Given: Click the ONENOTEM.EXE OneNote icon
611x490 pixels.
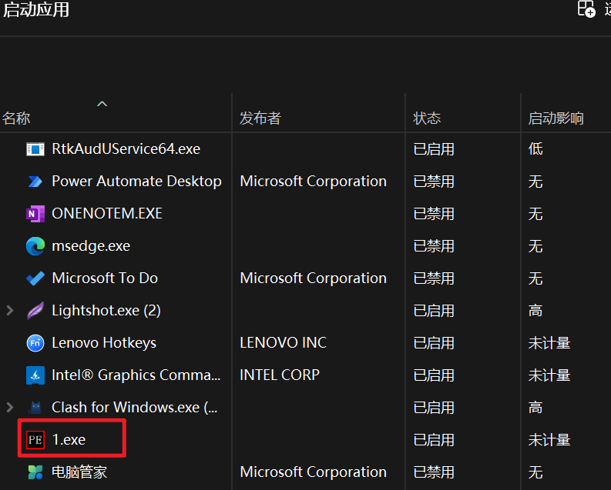Looking at the screenshot, I should coord(35,214).
